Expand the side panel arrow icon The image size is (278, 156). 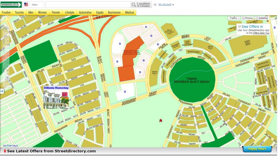point(2,91)
